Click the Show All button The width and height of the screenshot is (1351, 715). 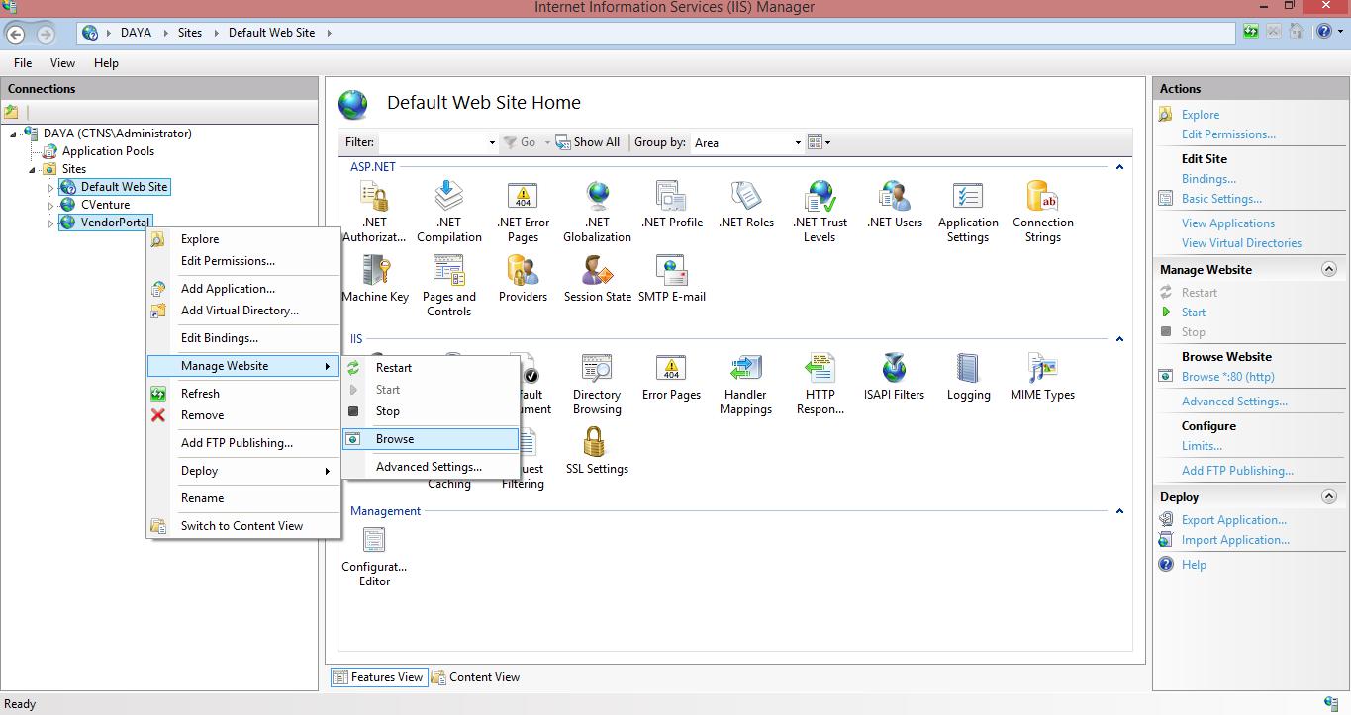[x=588, y=142]
